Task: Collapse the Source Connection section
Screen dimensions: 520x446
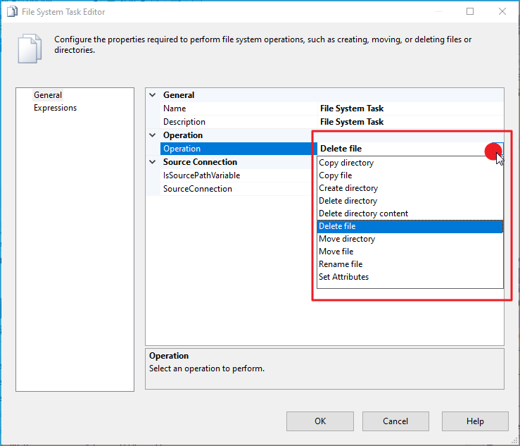Action: point(153,162)
